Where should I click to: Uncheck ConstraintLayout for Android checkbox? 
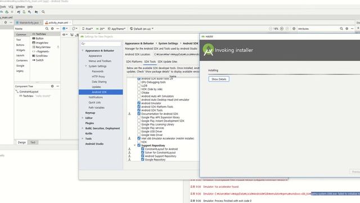[x=142, y=149]
